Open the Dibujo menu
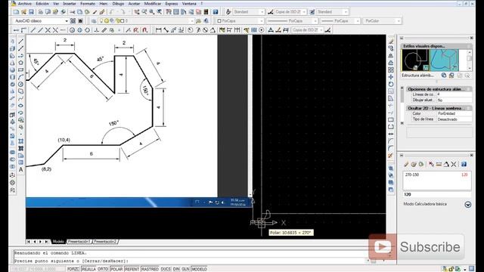484x272 pixels. 118,4
